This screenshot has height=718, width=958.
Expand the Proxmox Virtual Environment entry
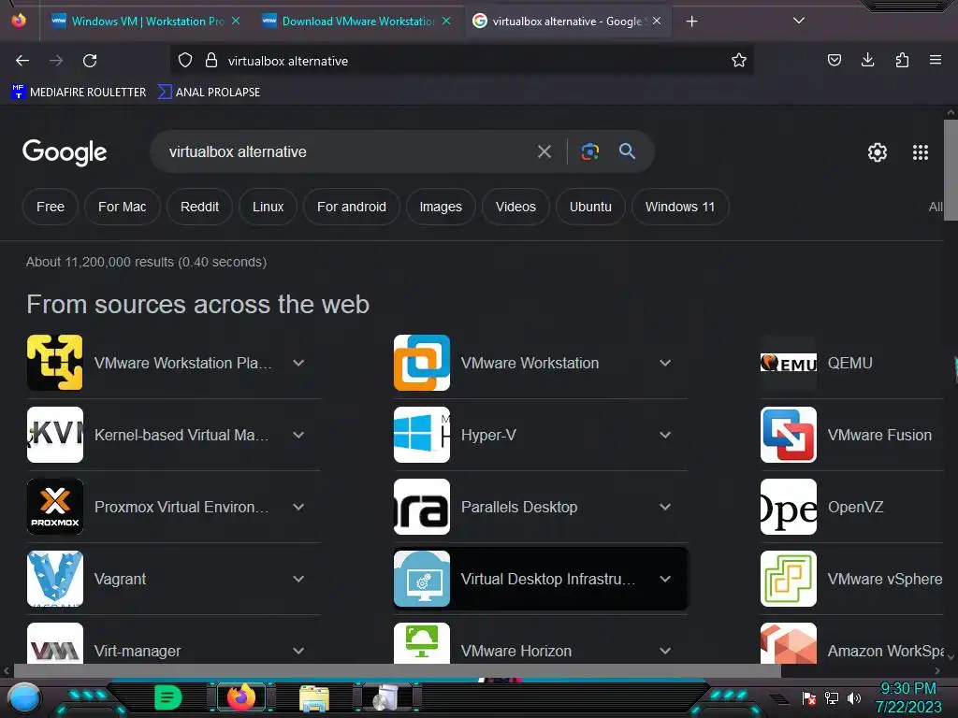298,507
